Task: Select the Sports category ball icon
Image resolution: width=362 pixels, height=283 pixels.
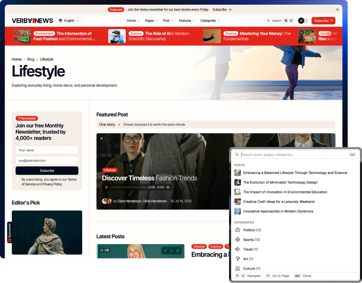Action: [x=238, y=239]
